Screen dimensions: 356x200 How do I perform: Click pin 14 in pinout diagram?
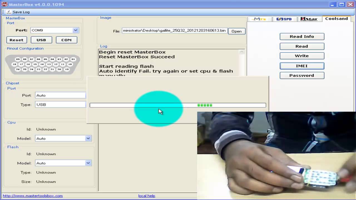(42, 64)
